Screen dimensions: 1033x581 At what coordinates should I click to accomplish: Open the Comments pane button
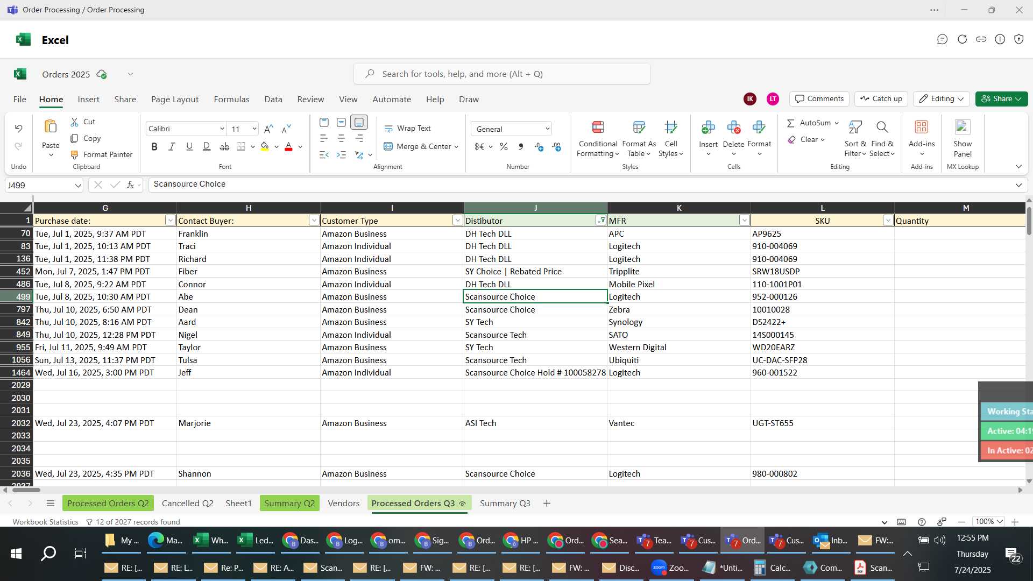click(819, 99)
